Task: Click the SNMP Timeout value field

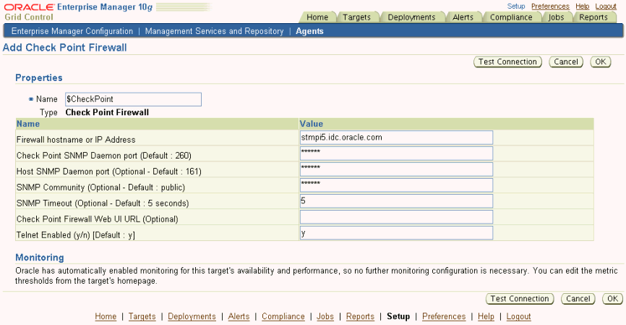Action: 396,201
